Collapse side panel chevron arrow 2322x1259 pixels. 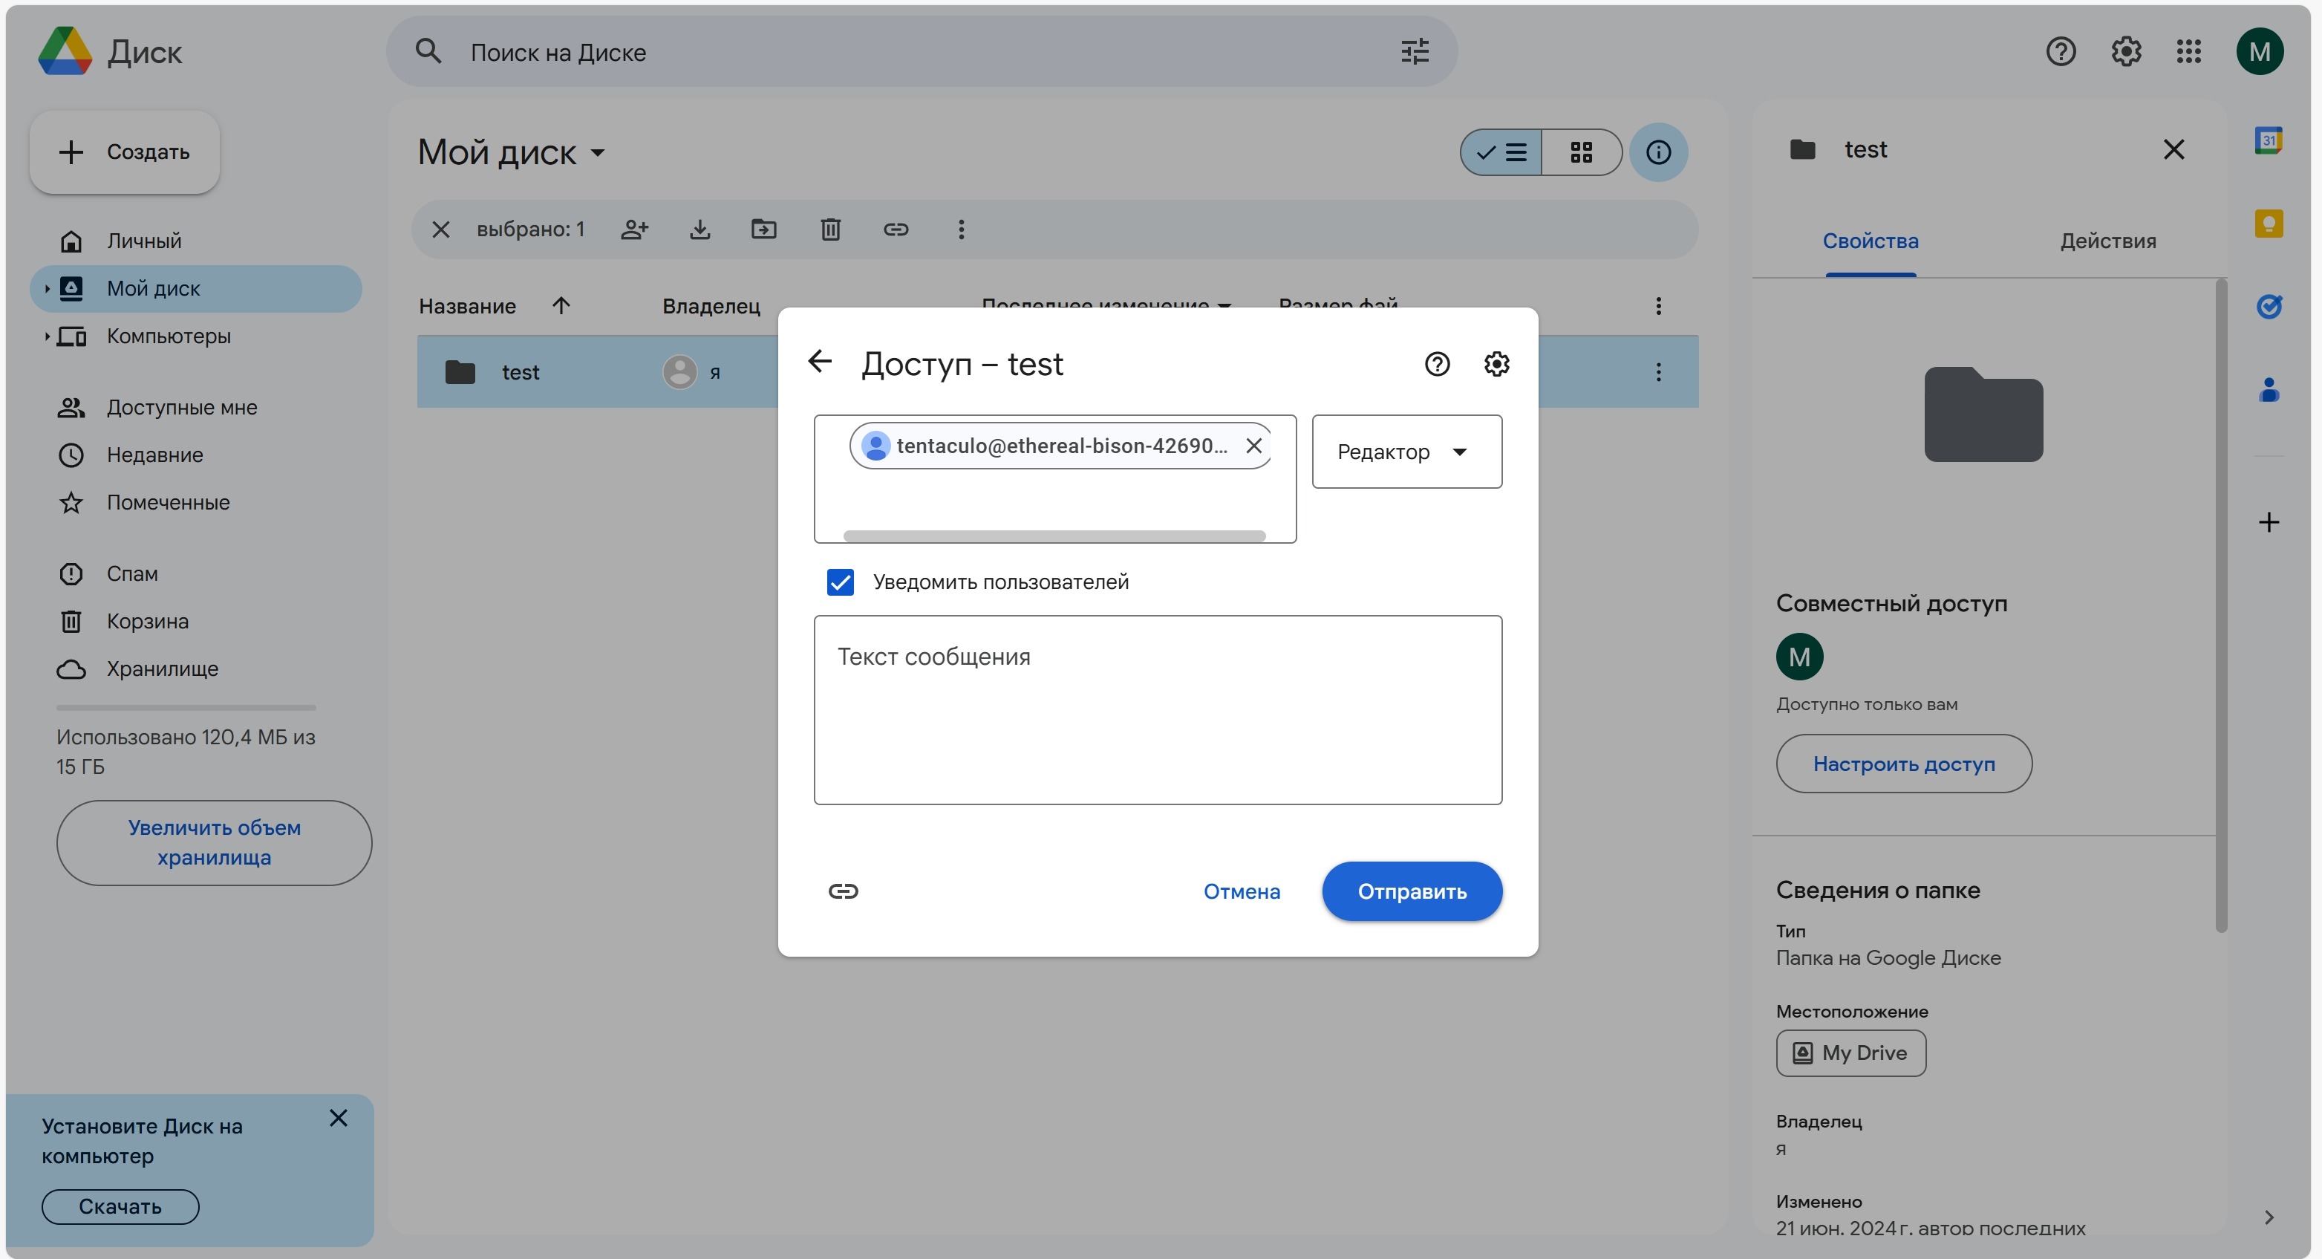[2268, 1217]
